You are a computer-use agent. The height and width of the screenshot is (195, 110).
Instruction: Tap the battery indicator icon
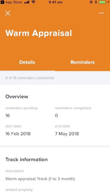pos(103,2)
